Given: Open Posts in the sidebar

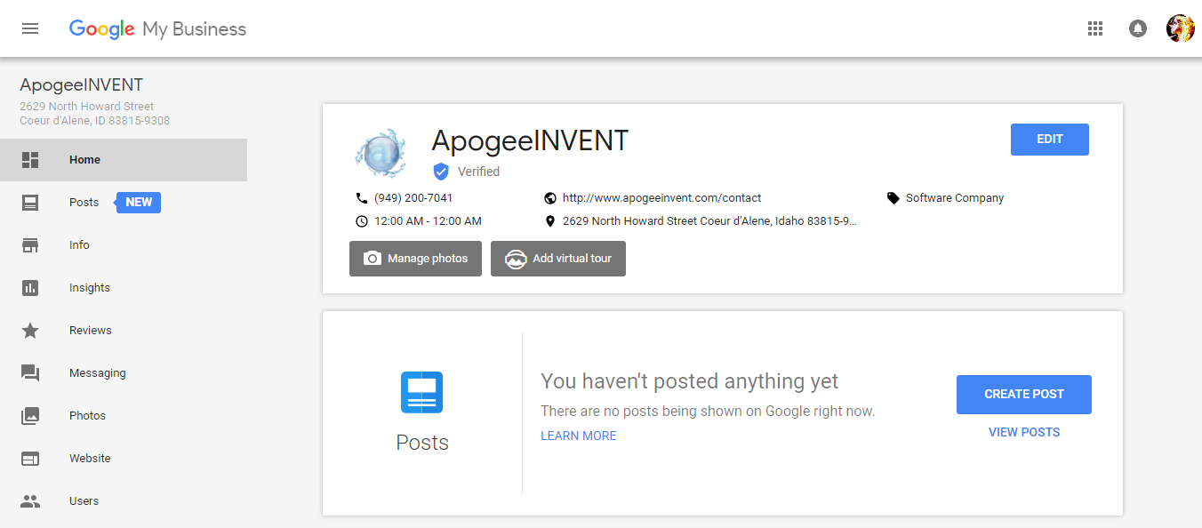Looking at the screenshot, I should point(124,203).
